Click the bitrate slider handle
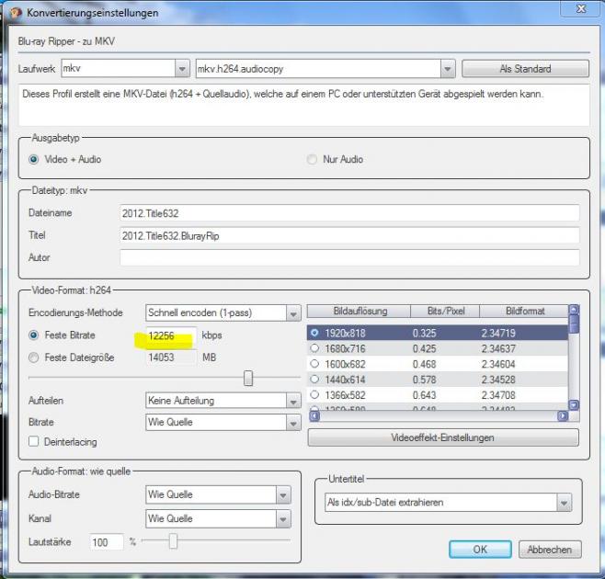The height and width of the screenshot is (579, 605). [x=248, y=378]
